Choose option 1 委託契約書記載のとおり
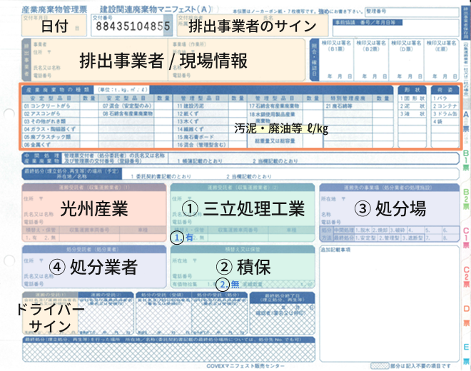 pos(161,176)
